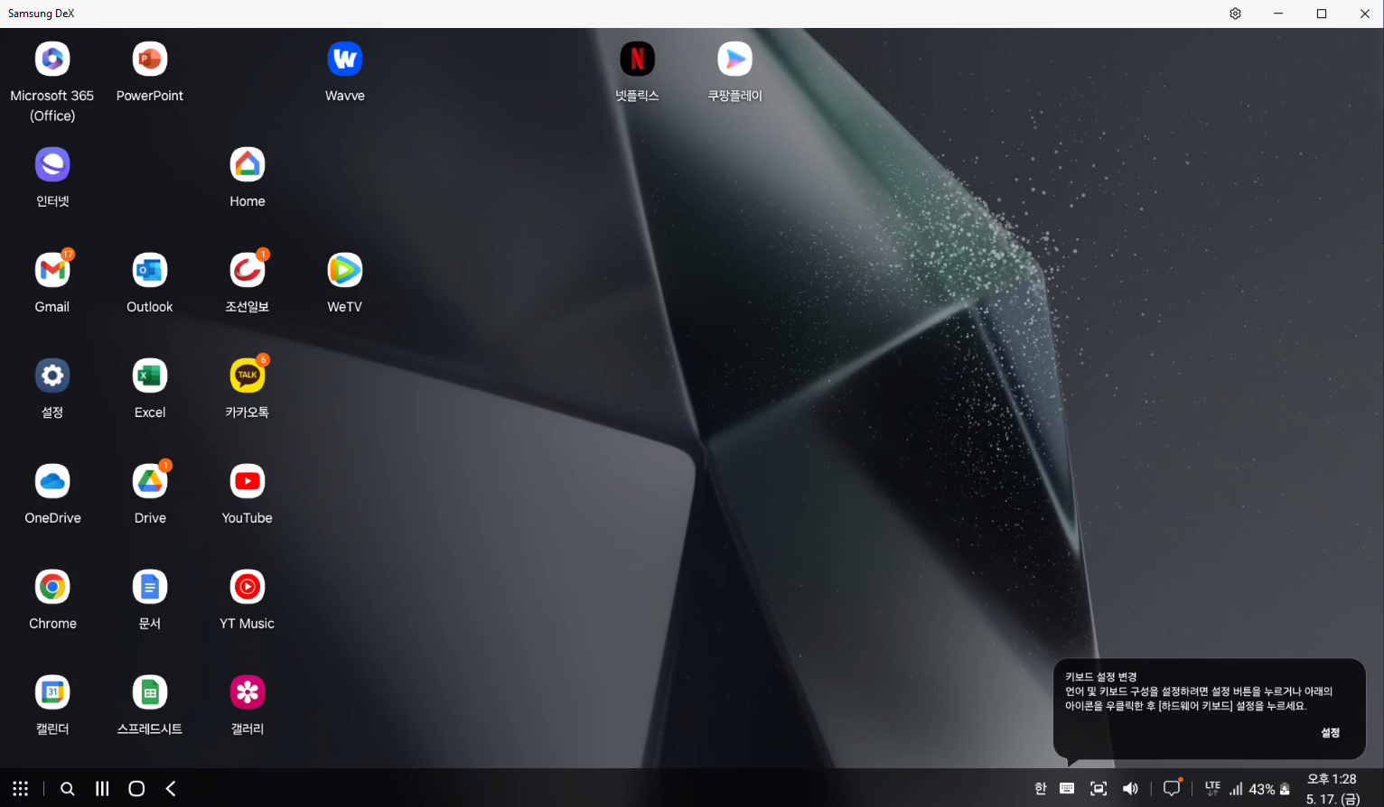Maximize the Samsung DeX window
The image size is (1384, 807).
1322,14
